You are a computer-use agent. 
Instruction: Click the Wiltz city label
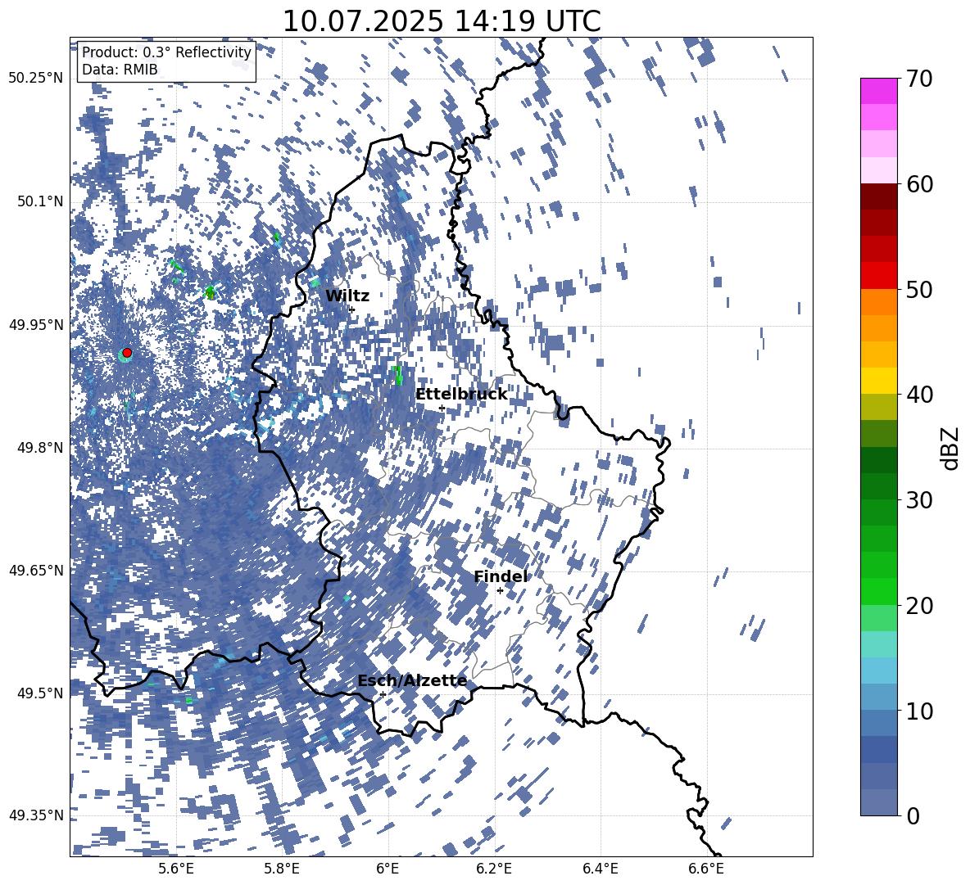pyautogui.click(x=347, y=296)
